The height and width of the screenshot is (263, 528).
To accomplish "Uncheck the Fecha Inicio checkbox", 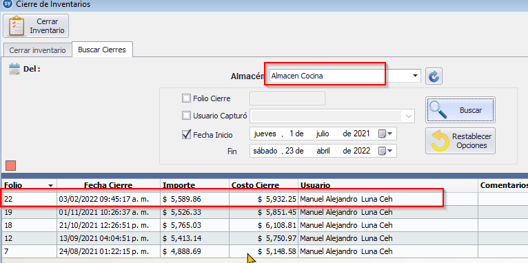I will (186, 134).
